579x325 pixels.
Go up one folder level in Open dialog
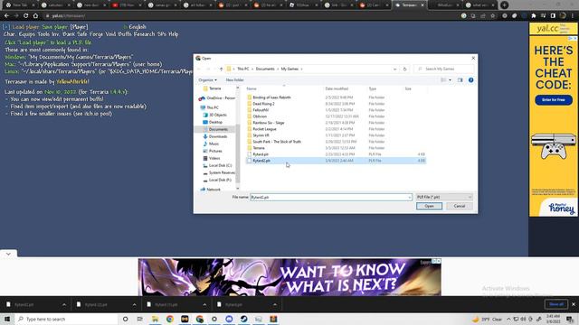[221, 69]
